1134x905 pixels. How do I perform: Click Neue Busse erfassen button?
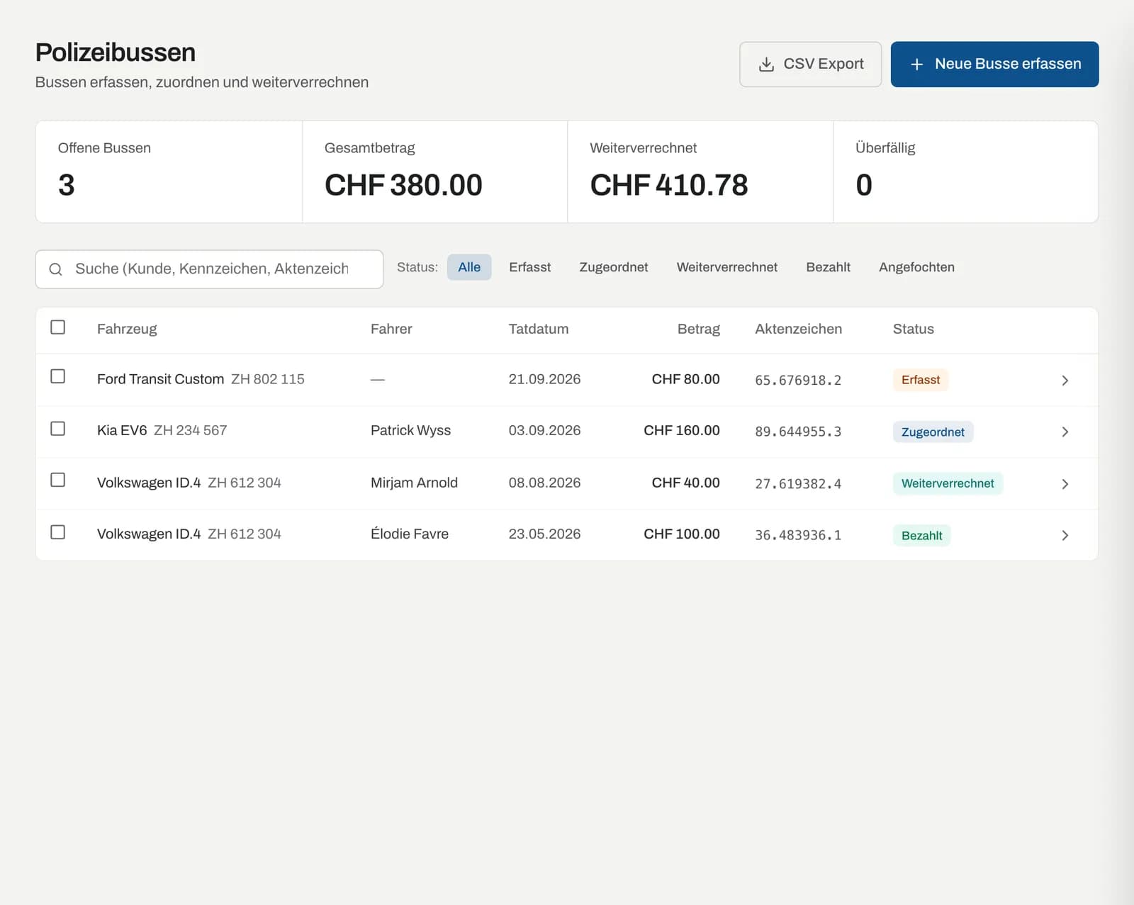(994, 64)
